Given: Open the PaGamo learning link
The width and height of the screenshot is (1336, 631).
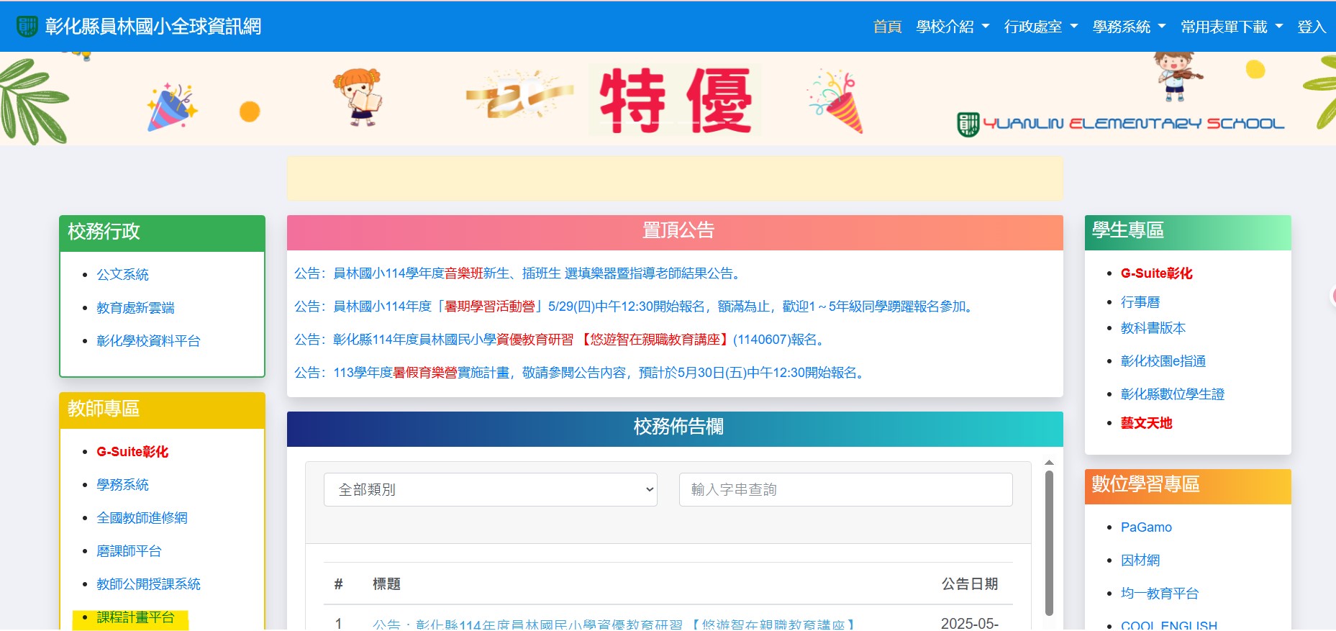Looking at the screenshot, I should (x=1146, y=527).
